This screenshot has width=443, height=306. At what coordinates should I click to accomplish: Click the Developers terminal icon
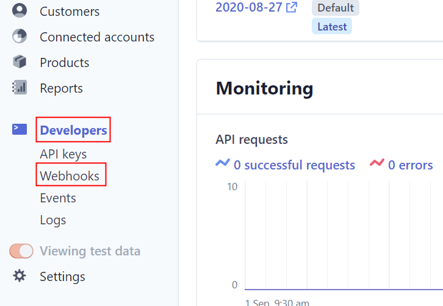[20, 129]
